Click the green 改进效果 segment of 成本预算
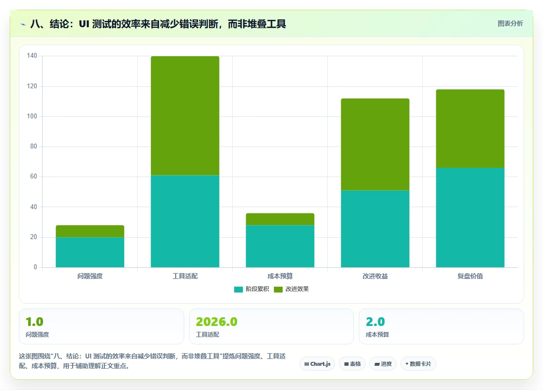Viewport: 543px width, 390px height. pyautogui.click(x=280, y=219)
